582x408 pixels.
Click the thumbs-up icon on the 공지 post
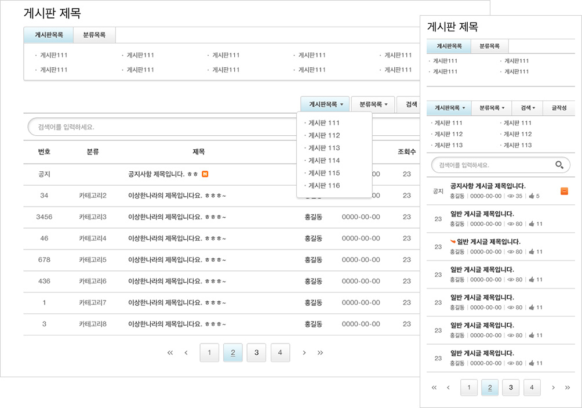(531, 196)
